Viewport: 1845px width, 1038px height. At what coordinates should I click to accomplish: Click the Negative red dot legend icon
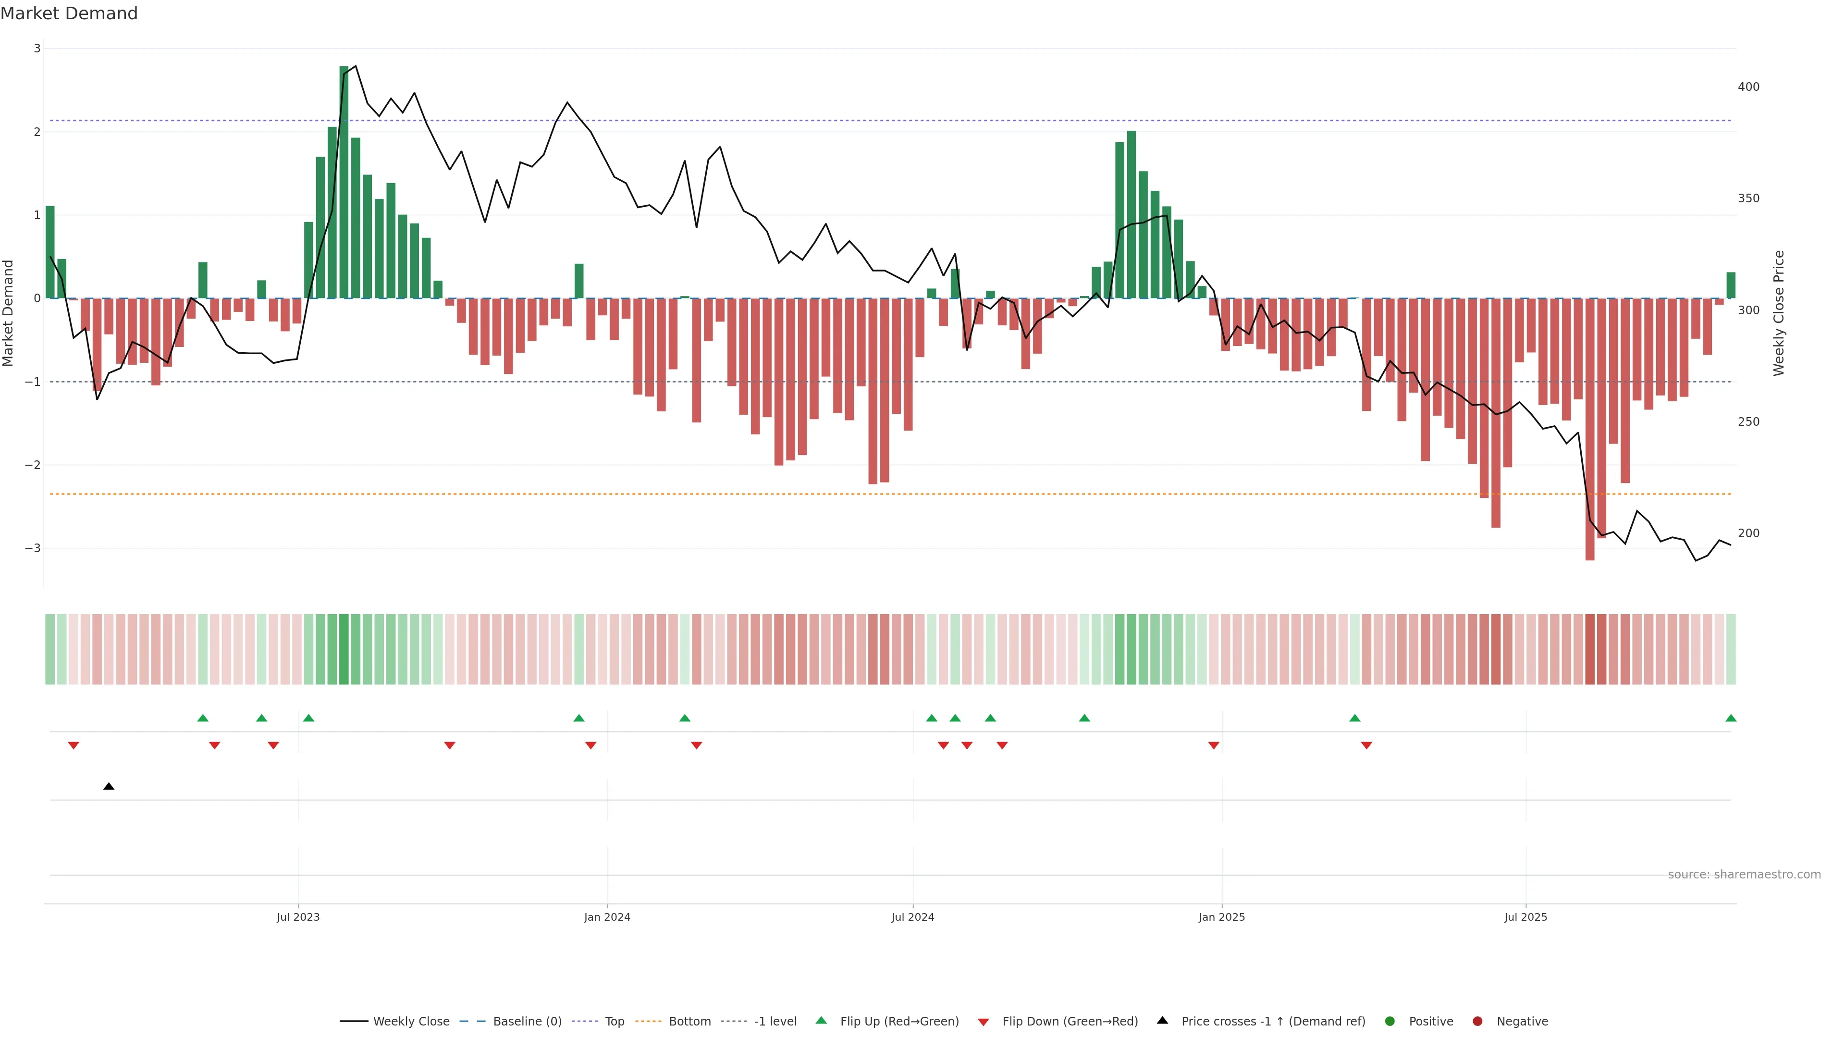(1477, 1022)
